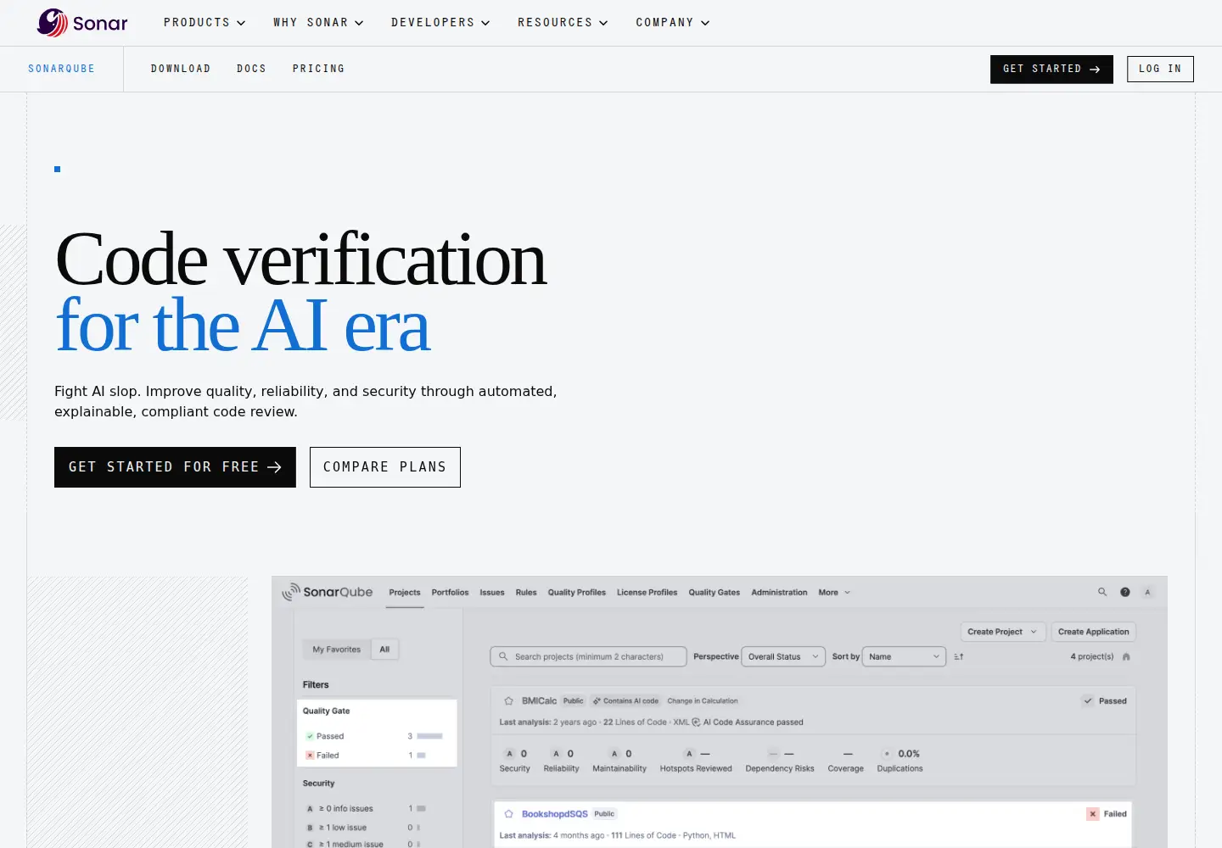Toggle the My Favorites filter
Screen dimensions: 1222x848
coord(336,650)
